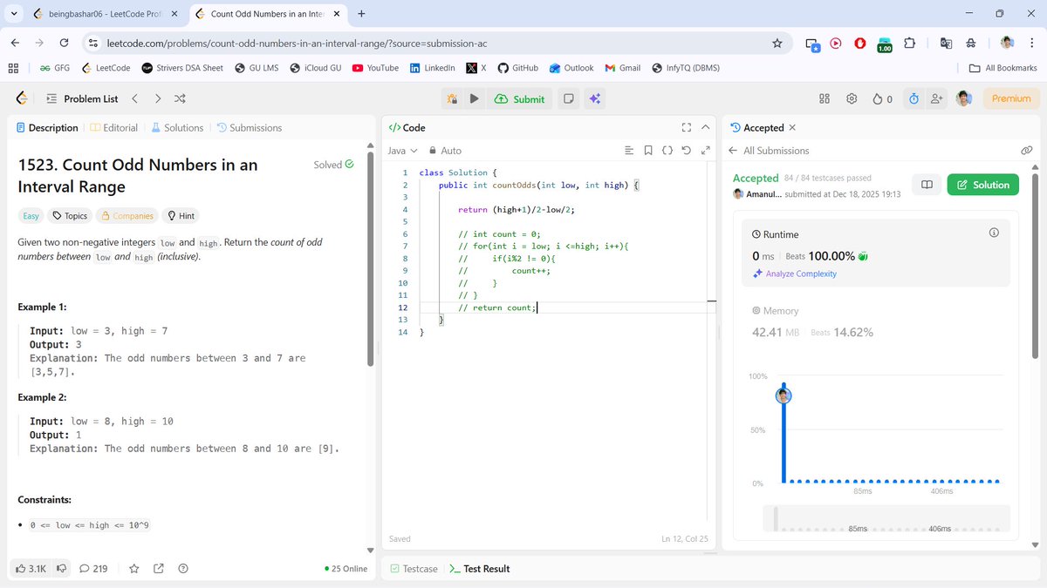This screenshot has height=588, width=1047.
Task: Click the curly braces code icon
Action: point(667,151)
